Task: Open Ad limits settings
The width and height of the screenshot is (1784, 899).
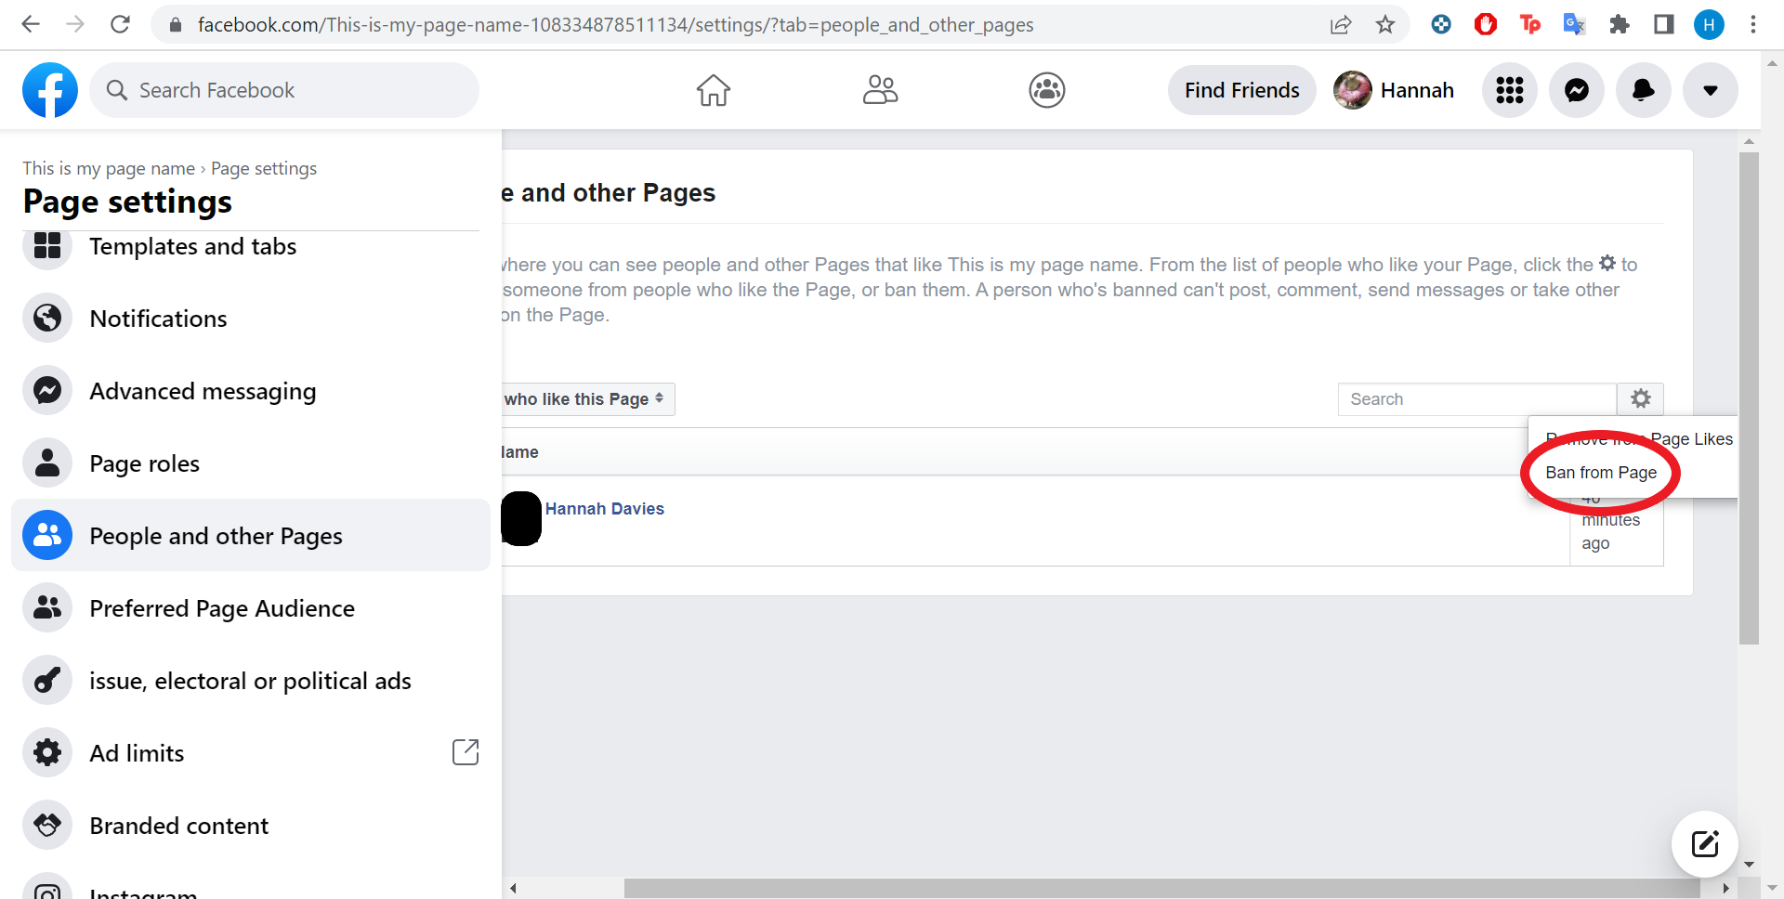Action: click(x=251, y=753)
